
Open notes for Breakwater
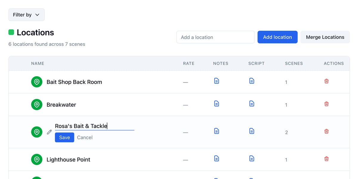pos(217,103)
